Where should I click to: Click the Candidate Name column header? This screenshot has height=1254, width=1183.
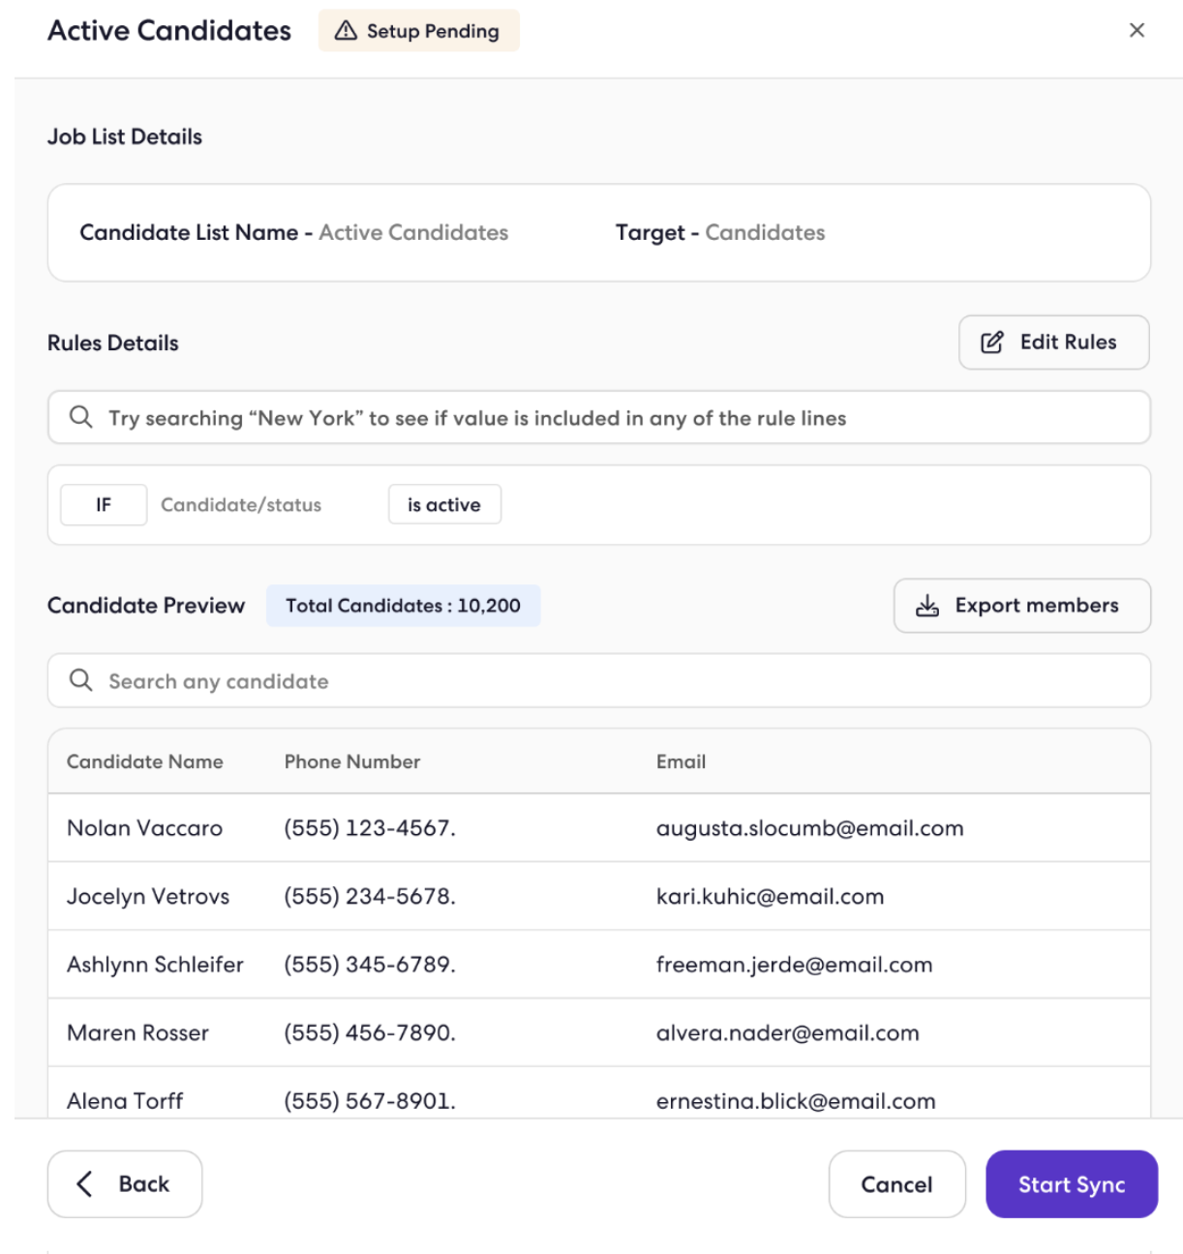coord(145,761)
